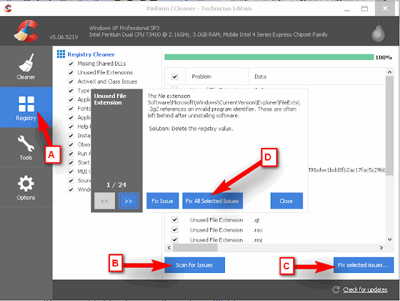Click the 1 / 24 issue counter
This screenshot has height=301, width=400.
(116, 185)
